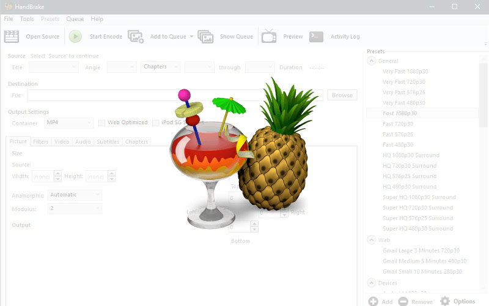The height and width of the screenshot is (306, 489).
Task: Click the Add to Queue icon
Action: [x=136, y=36]
